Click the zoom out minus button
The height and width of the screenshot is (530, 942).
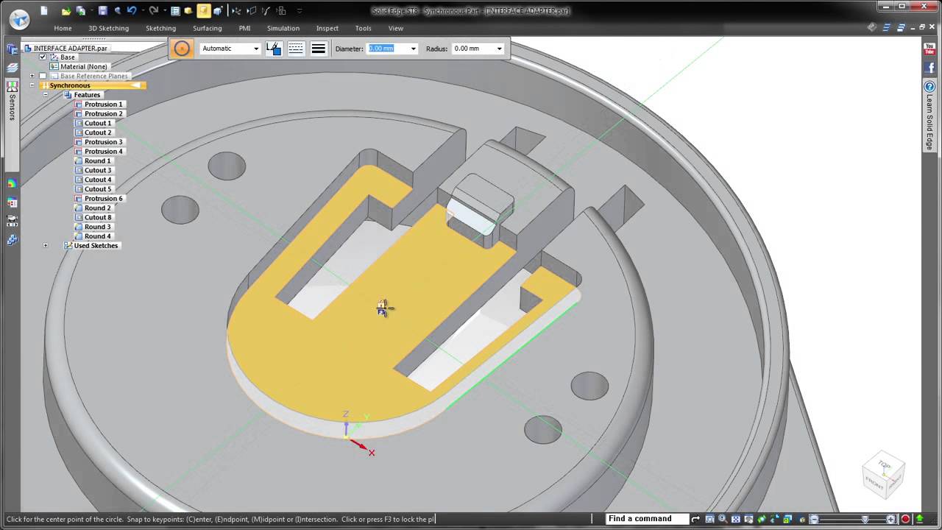[814, 519]
